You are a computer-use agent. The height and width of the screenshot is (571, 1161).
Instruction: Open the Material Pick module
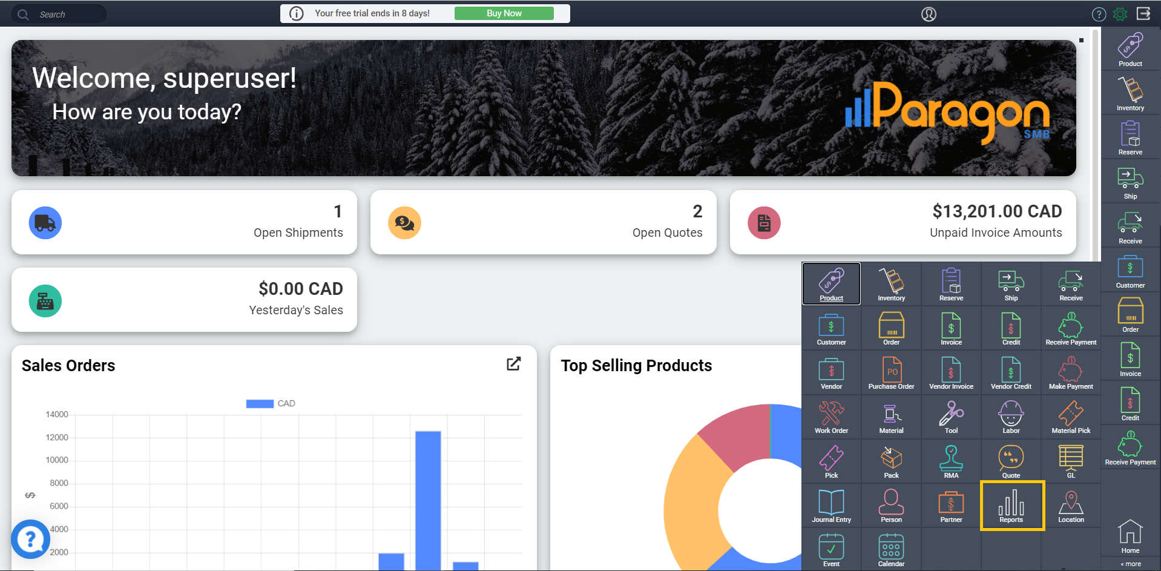(x=1071, y=417)
